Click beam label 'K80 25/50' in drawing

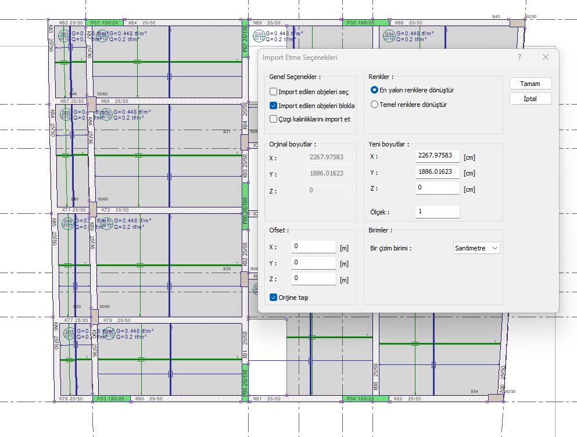(149, 399)
